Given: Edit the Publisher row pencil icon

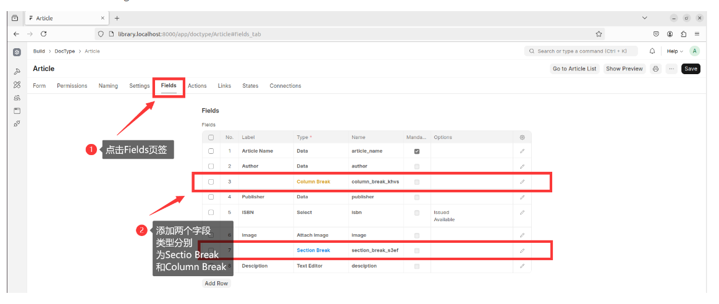Looking at the screenshot, I should click(522, 197).
